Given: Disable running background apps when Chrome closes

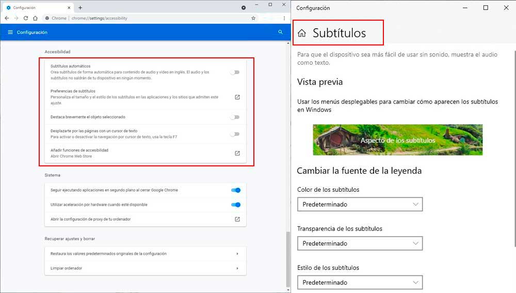Looking at the screenshot, I should click(x=236, y=190).
